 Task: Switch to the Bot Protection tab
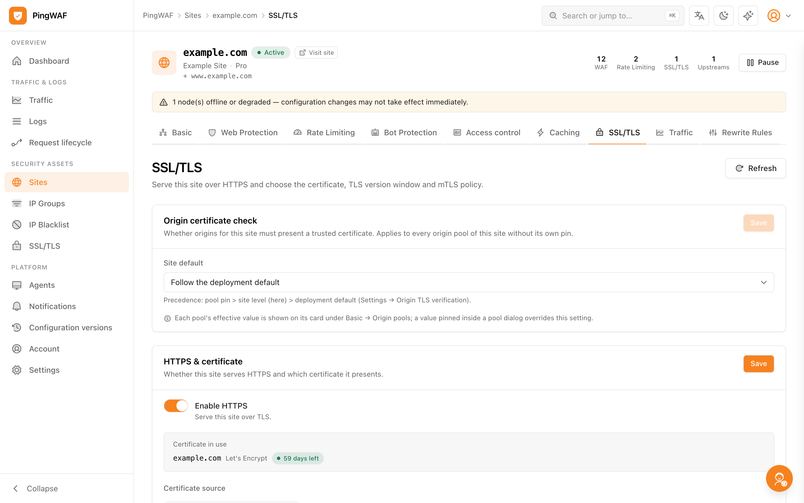coord(404,132)
